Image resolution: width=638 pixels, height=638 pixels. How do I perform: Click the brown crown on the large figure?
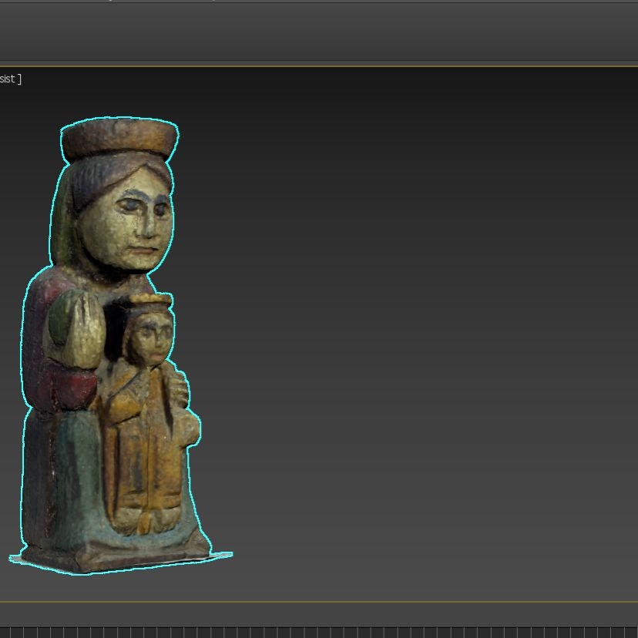(119, 139)
